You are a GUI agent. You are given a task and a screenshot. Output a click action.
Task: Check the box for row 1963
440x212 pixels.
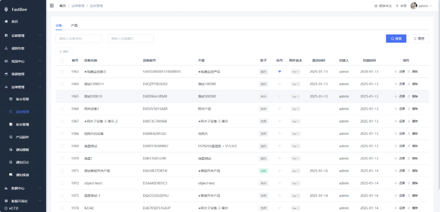62,72
